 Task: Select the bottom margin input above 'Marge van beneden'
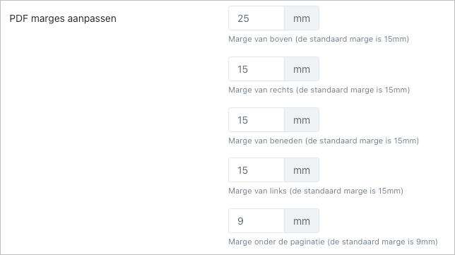pos(256,120)
